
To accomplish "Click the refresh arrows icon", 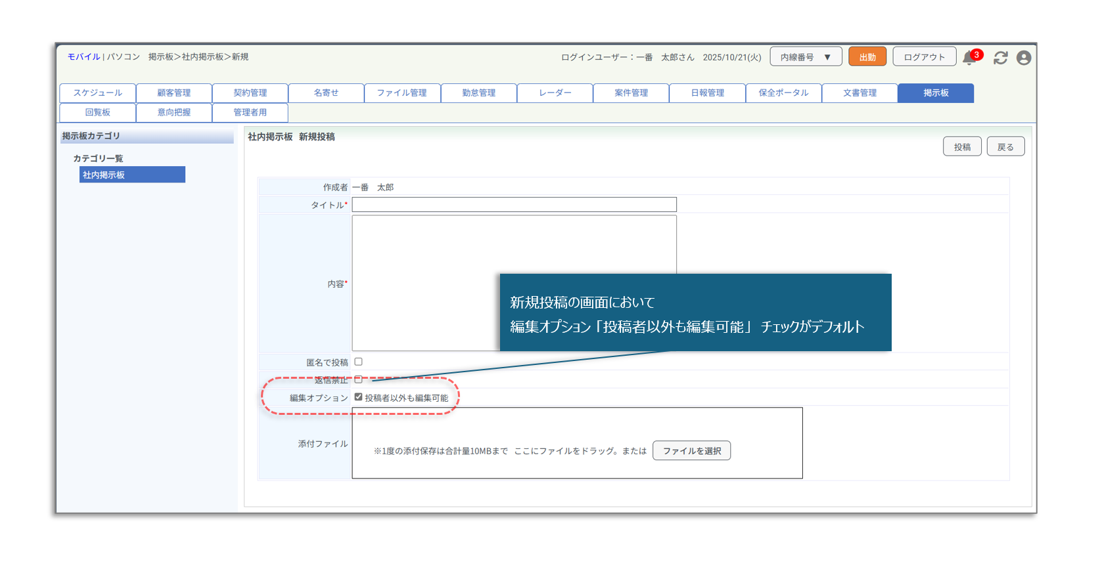I will pos(1000,58).
